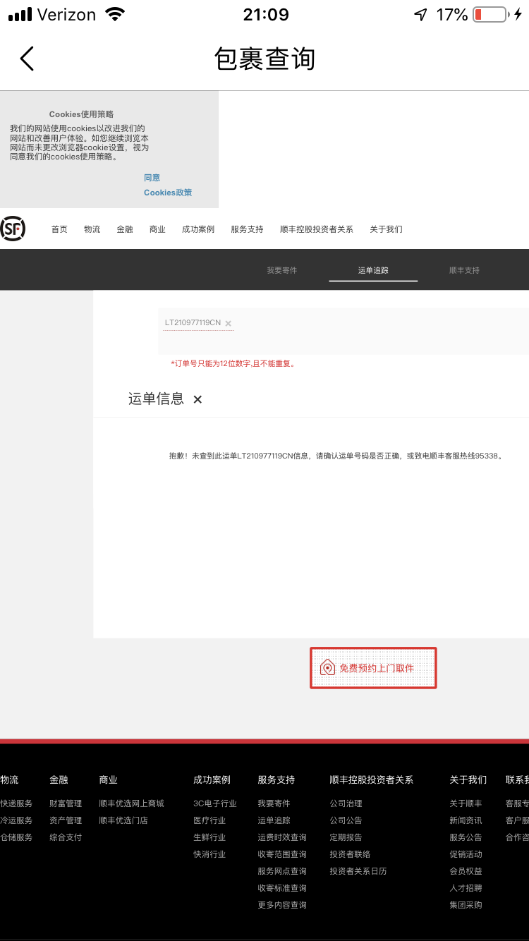The height and width of the screenshot is (941, 529).
Task: Open footer link 公司治理
Action: point(346,803)
